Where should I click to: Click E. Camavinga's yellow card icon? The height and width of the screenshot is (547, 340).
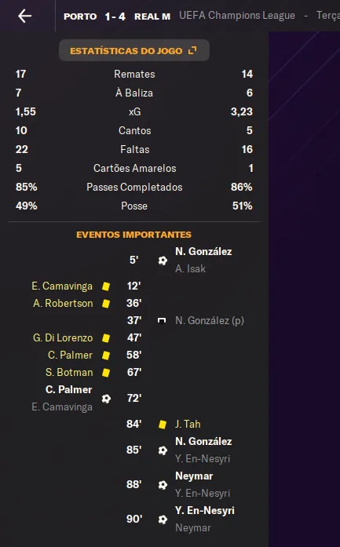[x=106, y=286]
